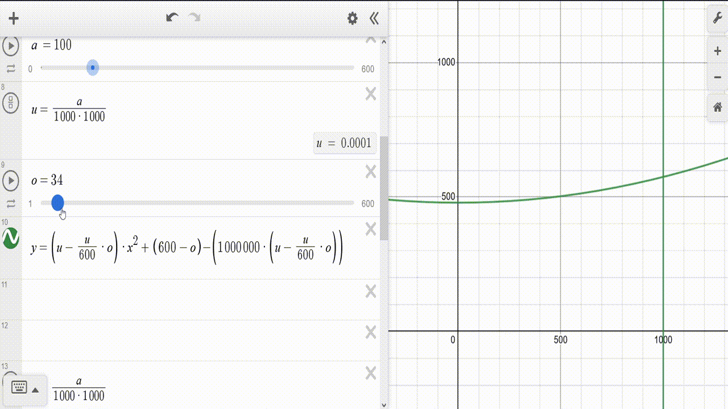
Task: Click the 1000 label on the y-axis
Action: (446, 62)
